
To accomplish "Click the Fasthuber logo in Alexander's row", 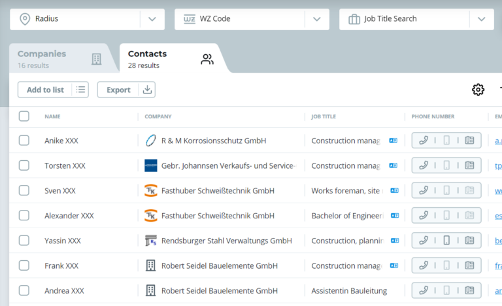I will pos(151,216).
